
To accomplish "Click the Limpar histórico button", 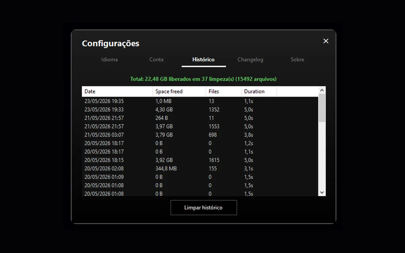I will tap(204, 207).
